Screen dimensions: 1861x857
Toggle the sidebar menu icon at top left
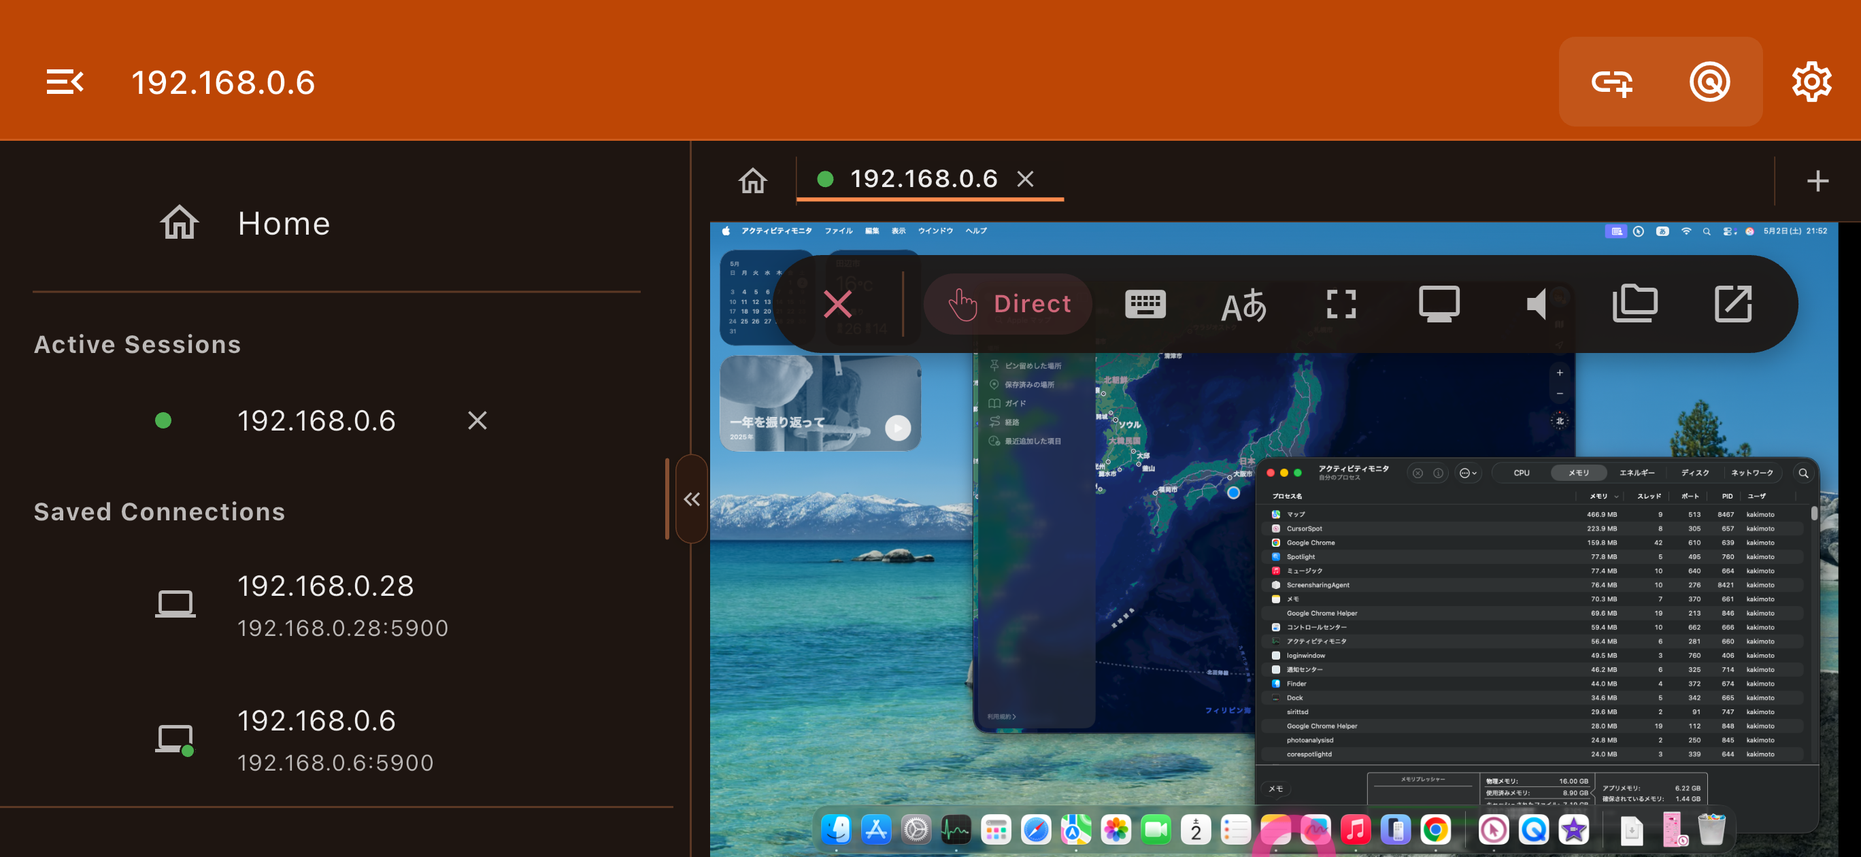tap(65, 82)
